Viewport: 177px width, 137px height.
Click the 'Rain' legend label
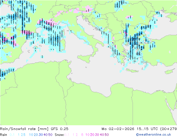coord(4,135)
